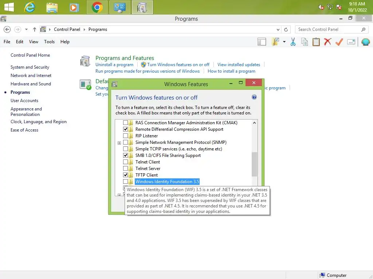Check Windows Identity Foundation 3.5 box
Screen dimensions: 373x279
coord(125,182)
